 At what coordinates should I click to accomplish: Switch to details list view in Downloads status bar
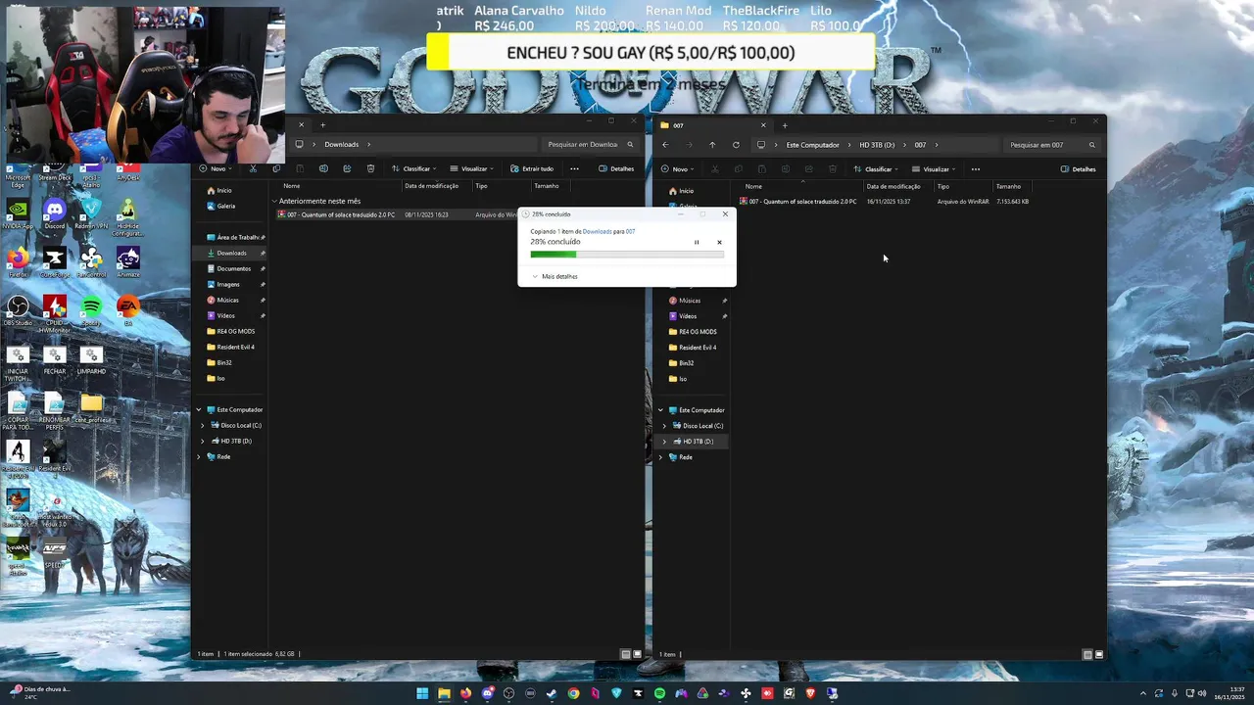[626, 654]
